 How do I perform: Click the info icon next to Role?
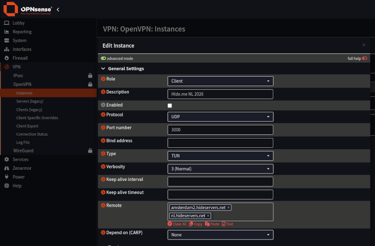(x=103, y=79)
